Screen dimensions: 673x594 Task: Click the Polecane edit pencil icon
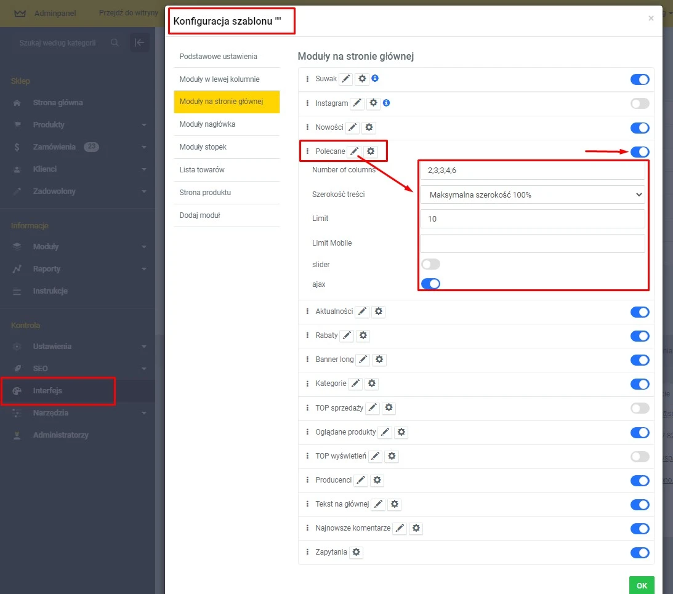(x=354, y=151)
